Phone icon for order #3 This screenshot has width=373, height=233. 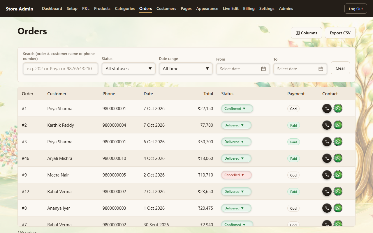[x=327, y=142]
